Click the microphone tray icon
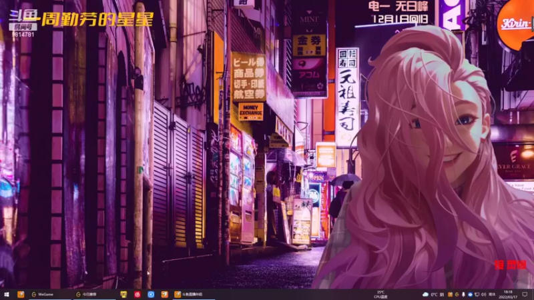This screenshot has width=534, height=300. tap(463, 295)
